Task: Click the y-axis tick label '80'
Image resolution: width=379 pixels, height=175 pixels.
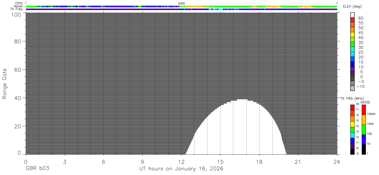Action: click(x=18, y=41)
